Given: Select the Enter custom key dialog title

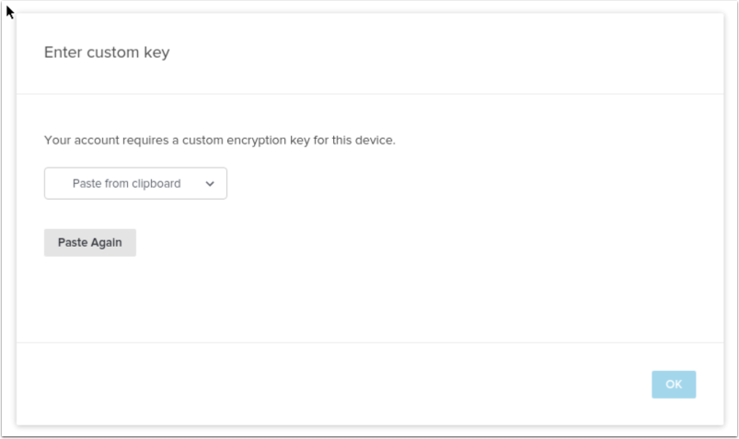Looking at the screenshot, I should click(x=107, y=52).
